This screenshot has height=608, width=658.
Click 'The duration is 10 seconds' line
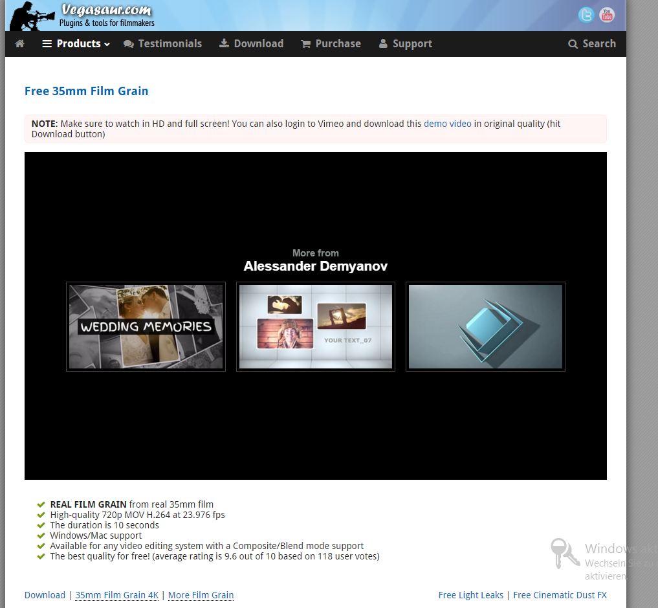click(x=105, y=525)
